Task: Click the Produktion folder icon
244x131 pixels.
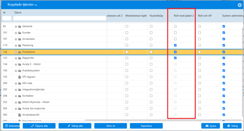Action: point(20,52)
